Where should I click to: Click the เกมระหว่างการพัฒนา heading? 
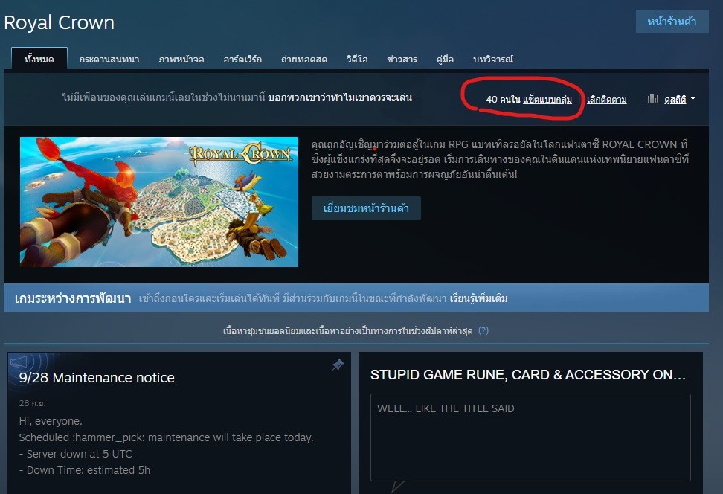73,298
